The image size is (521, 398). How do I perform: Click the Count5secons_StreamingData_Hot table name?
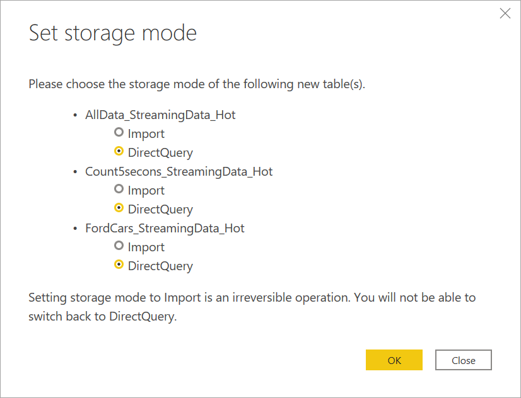179,171
